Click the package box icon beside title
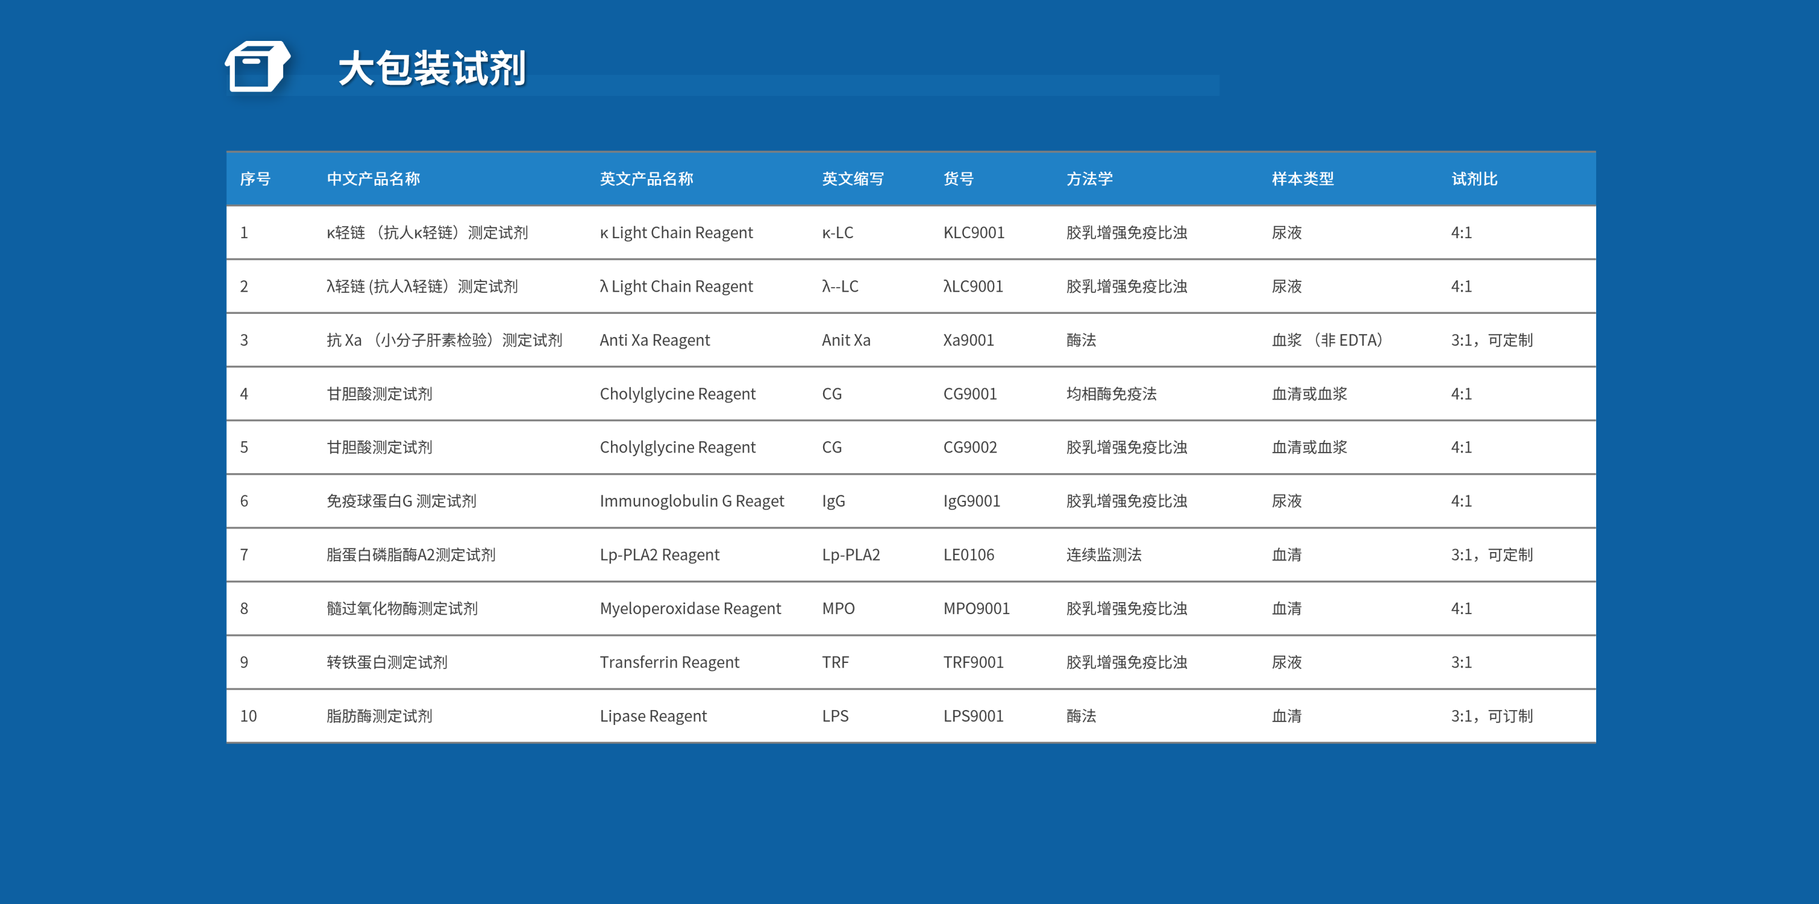Screen dimensions: 1819x904 click(x=257, y=67)
